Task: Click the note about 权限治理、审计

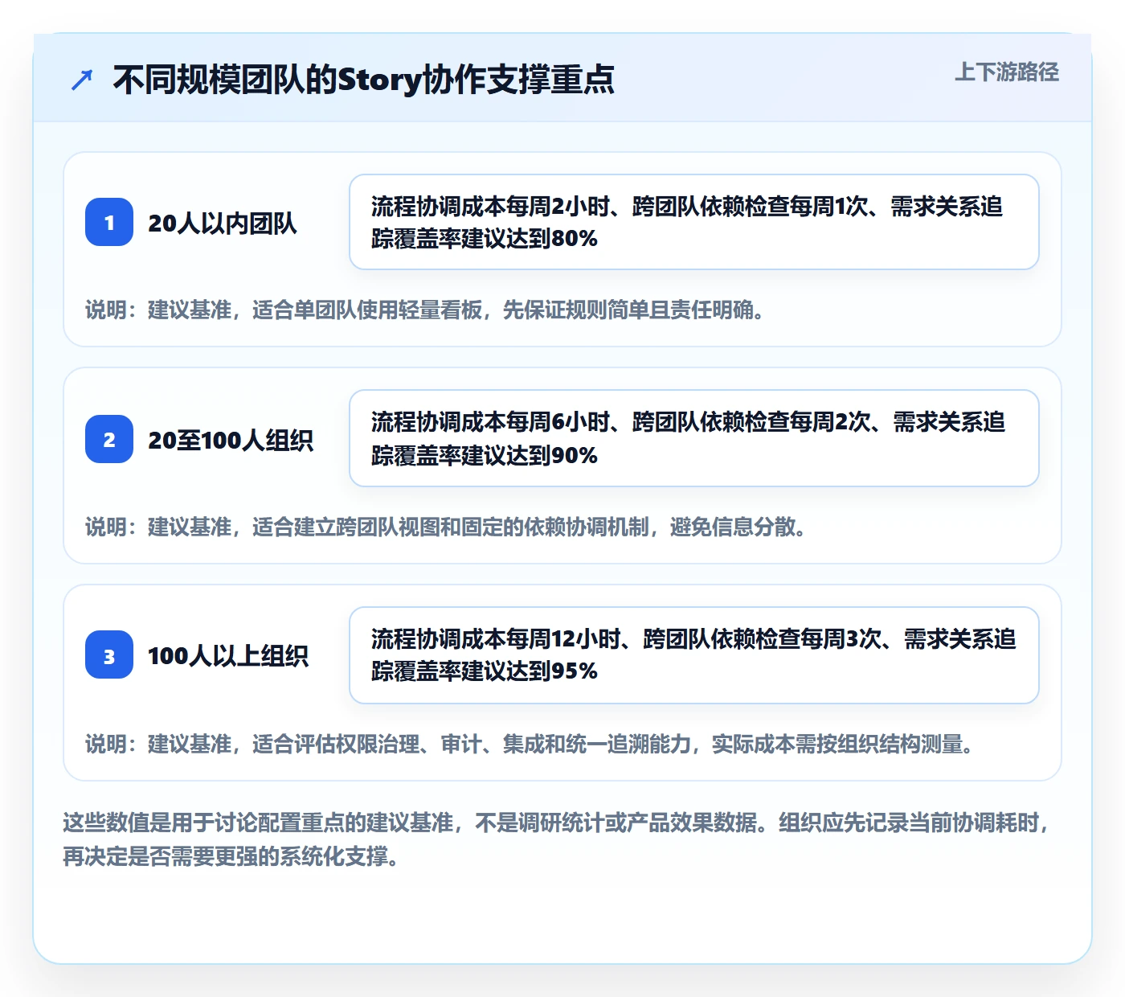Action: tap(530, 744)
